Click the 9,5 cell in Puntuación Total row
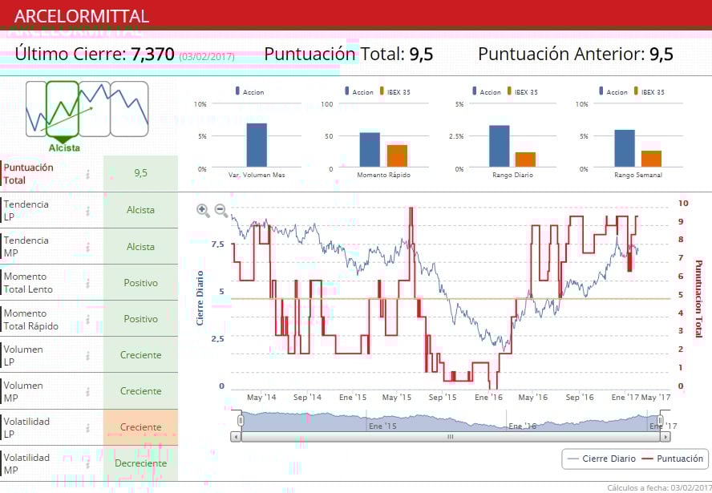The height and width of the screenshot is (493, 712). coord(141,173)
